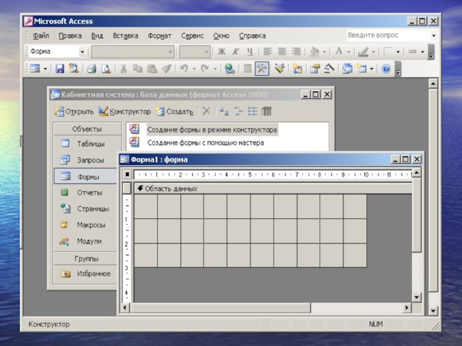Open the fill color dropdown arrow
The image size is (462, 346).
pyautogui.click(x=324, y=52)
